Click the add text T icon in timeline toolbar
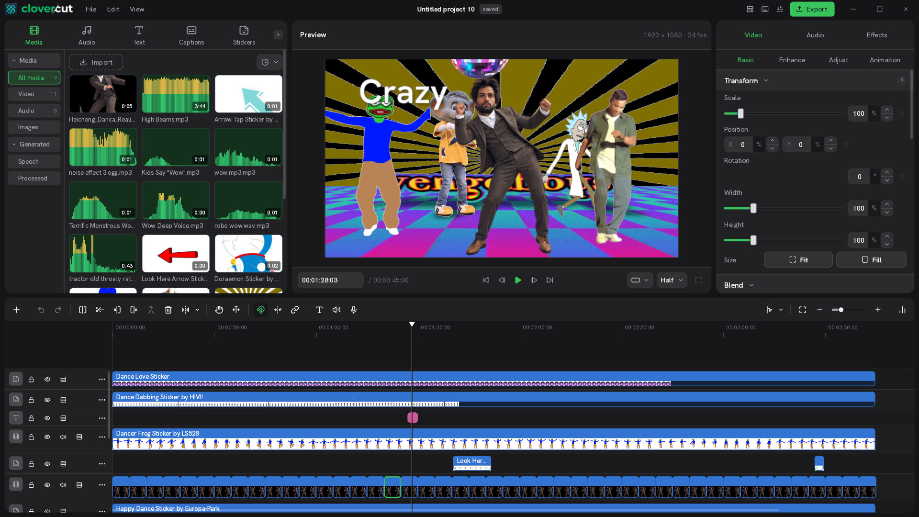Screen dimensions: 919x517 (x=319, y=310)
